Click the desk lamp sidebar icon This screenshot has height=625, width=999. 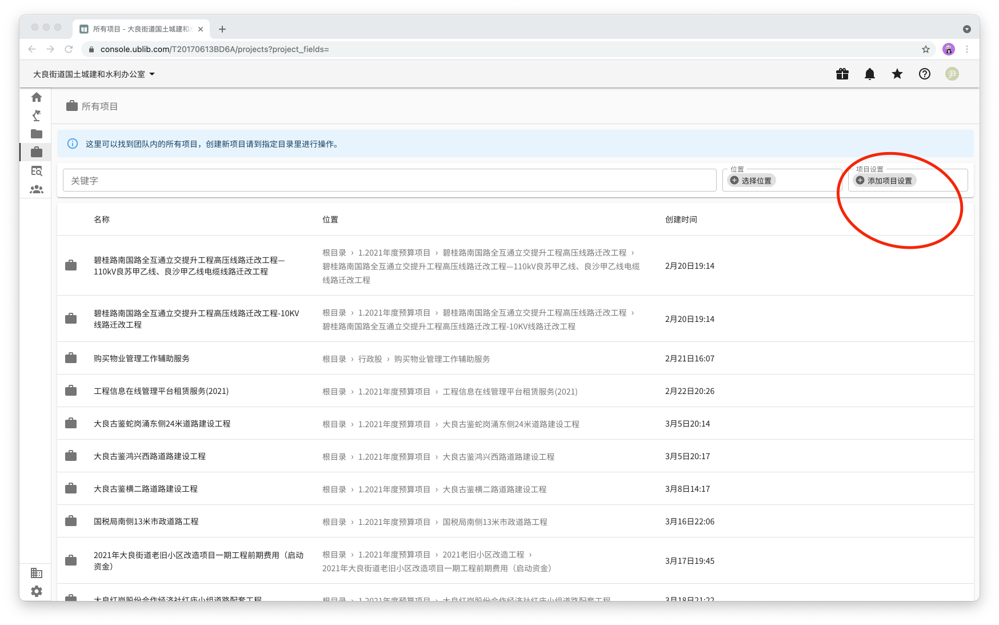tap(37, 116)
